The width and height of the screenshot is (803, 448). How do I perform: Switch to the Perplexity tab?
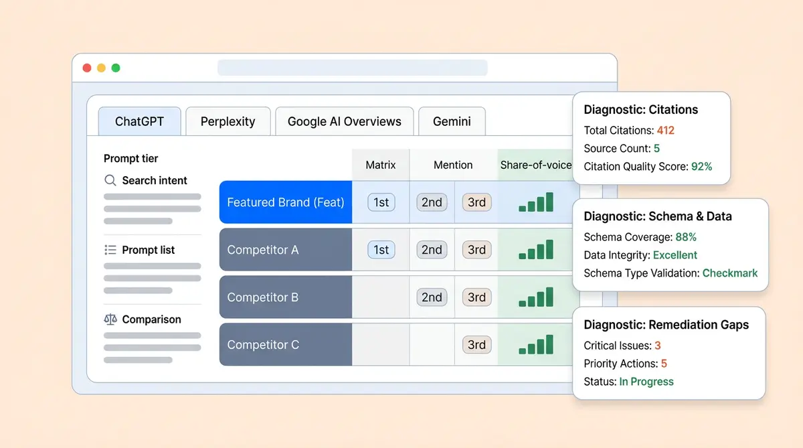(x=228, y=121)
